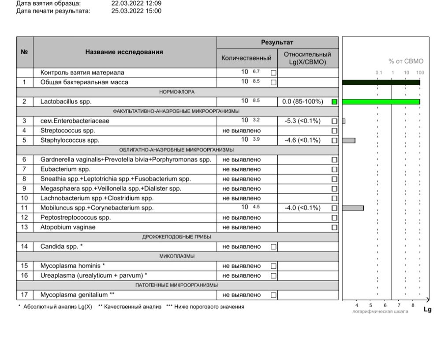Click the gray Mobiluncus+Corynebacterium chart bar
The width and height of the screenshot is (441, 346).
tap(353, 208)
